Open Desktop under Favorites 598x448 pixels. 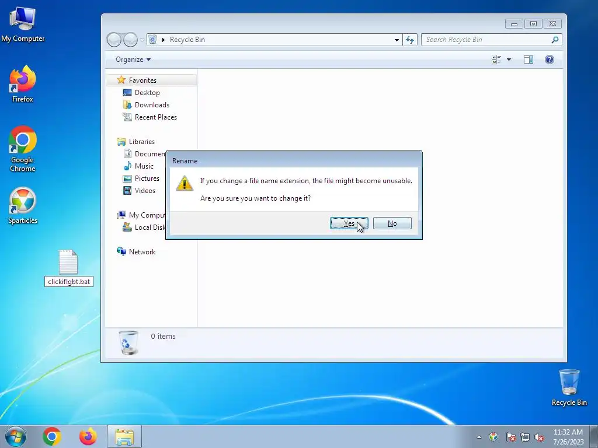[x=147, y=93]
